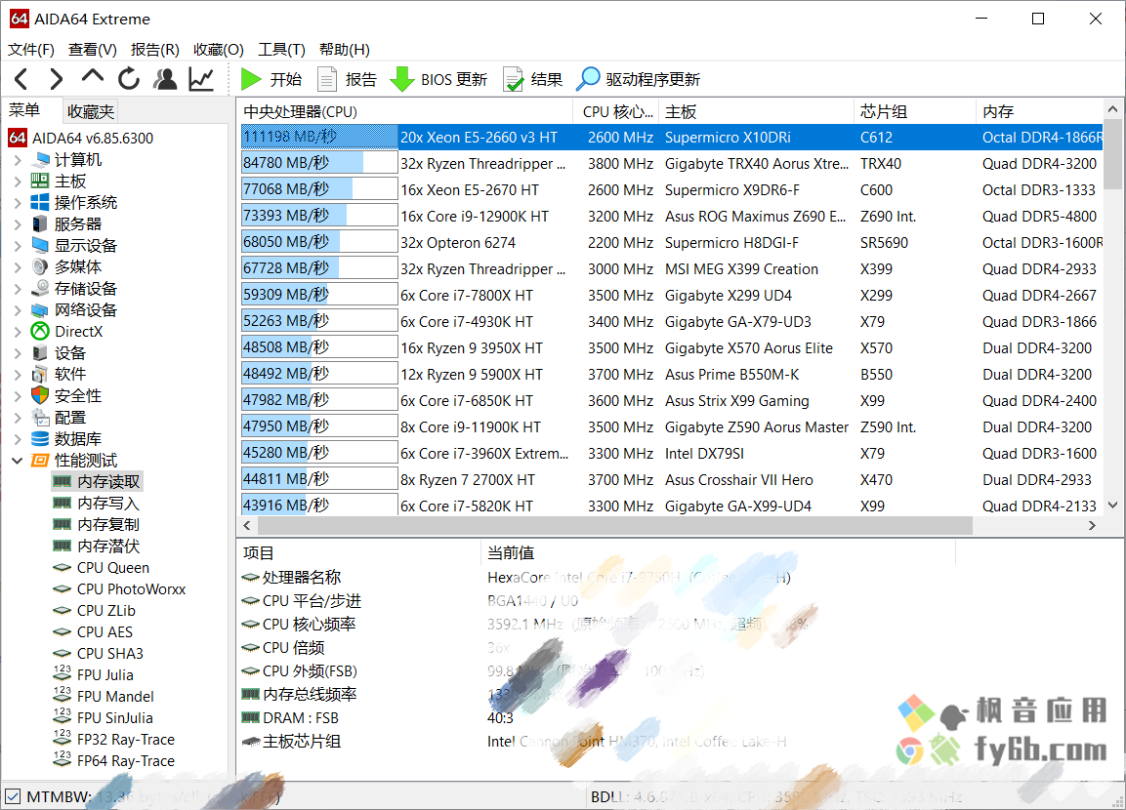The image size is (1126, 810).
Task: Open the 报告 report button
Action: (347, 79)
